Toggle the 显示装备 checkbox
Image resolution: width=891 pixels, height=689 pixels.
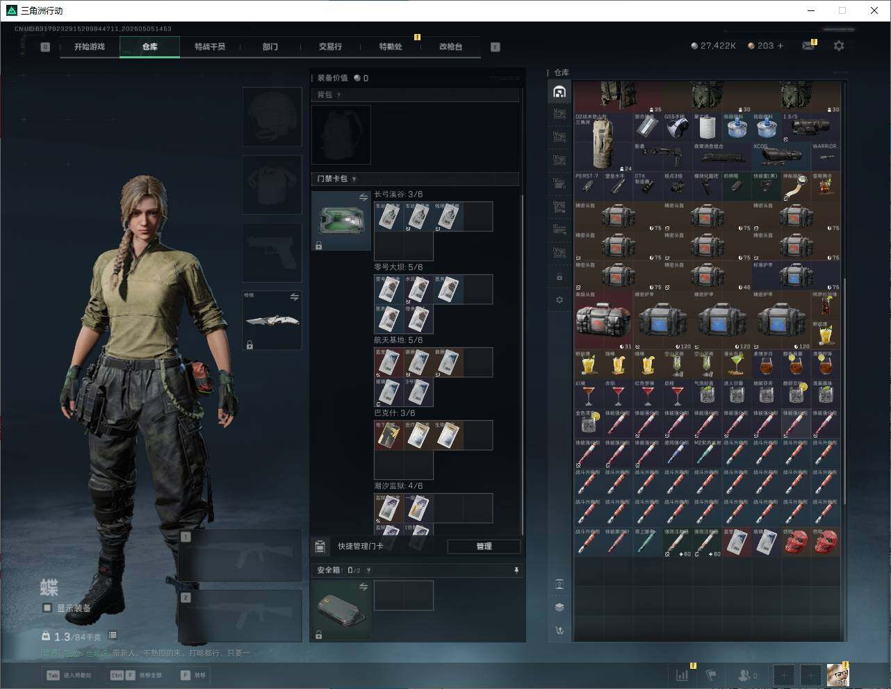click(47, 608)
